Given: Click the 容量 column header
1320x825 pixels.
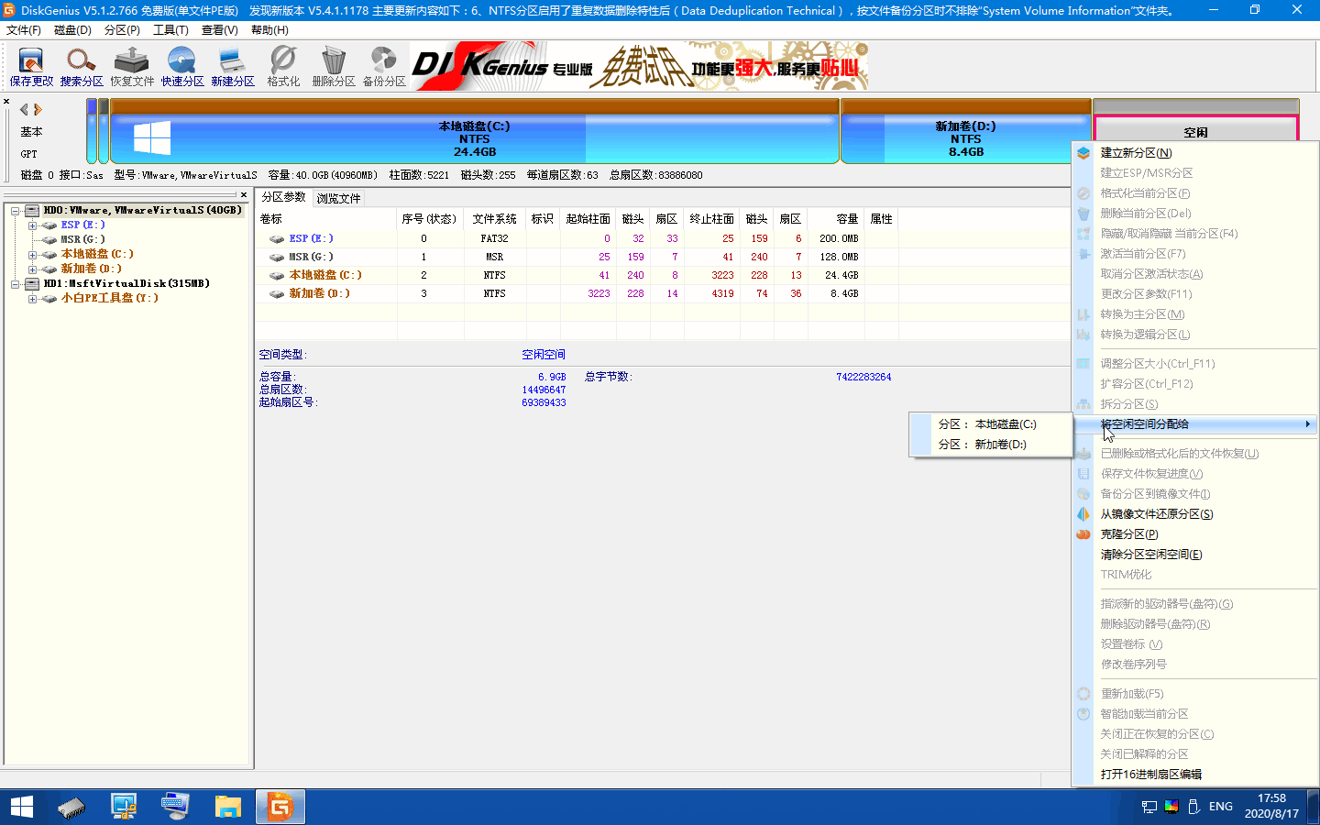Looking at the screenshot, I should 836,219.
